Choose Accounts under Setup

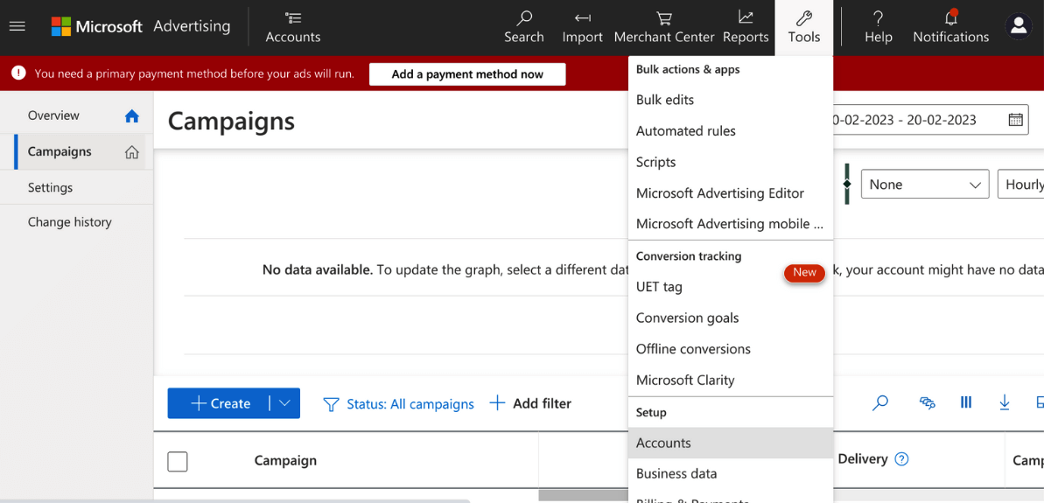click(x=731, y=444)
